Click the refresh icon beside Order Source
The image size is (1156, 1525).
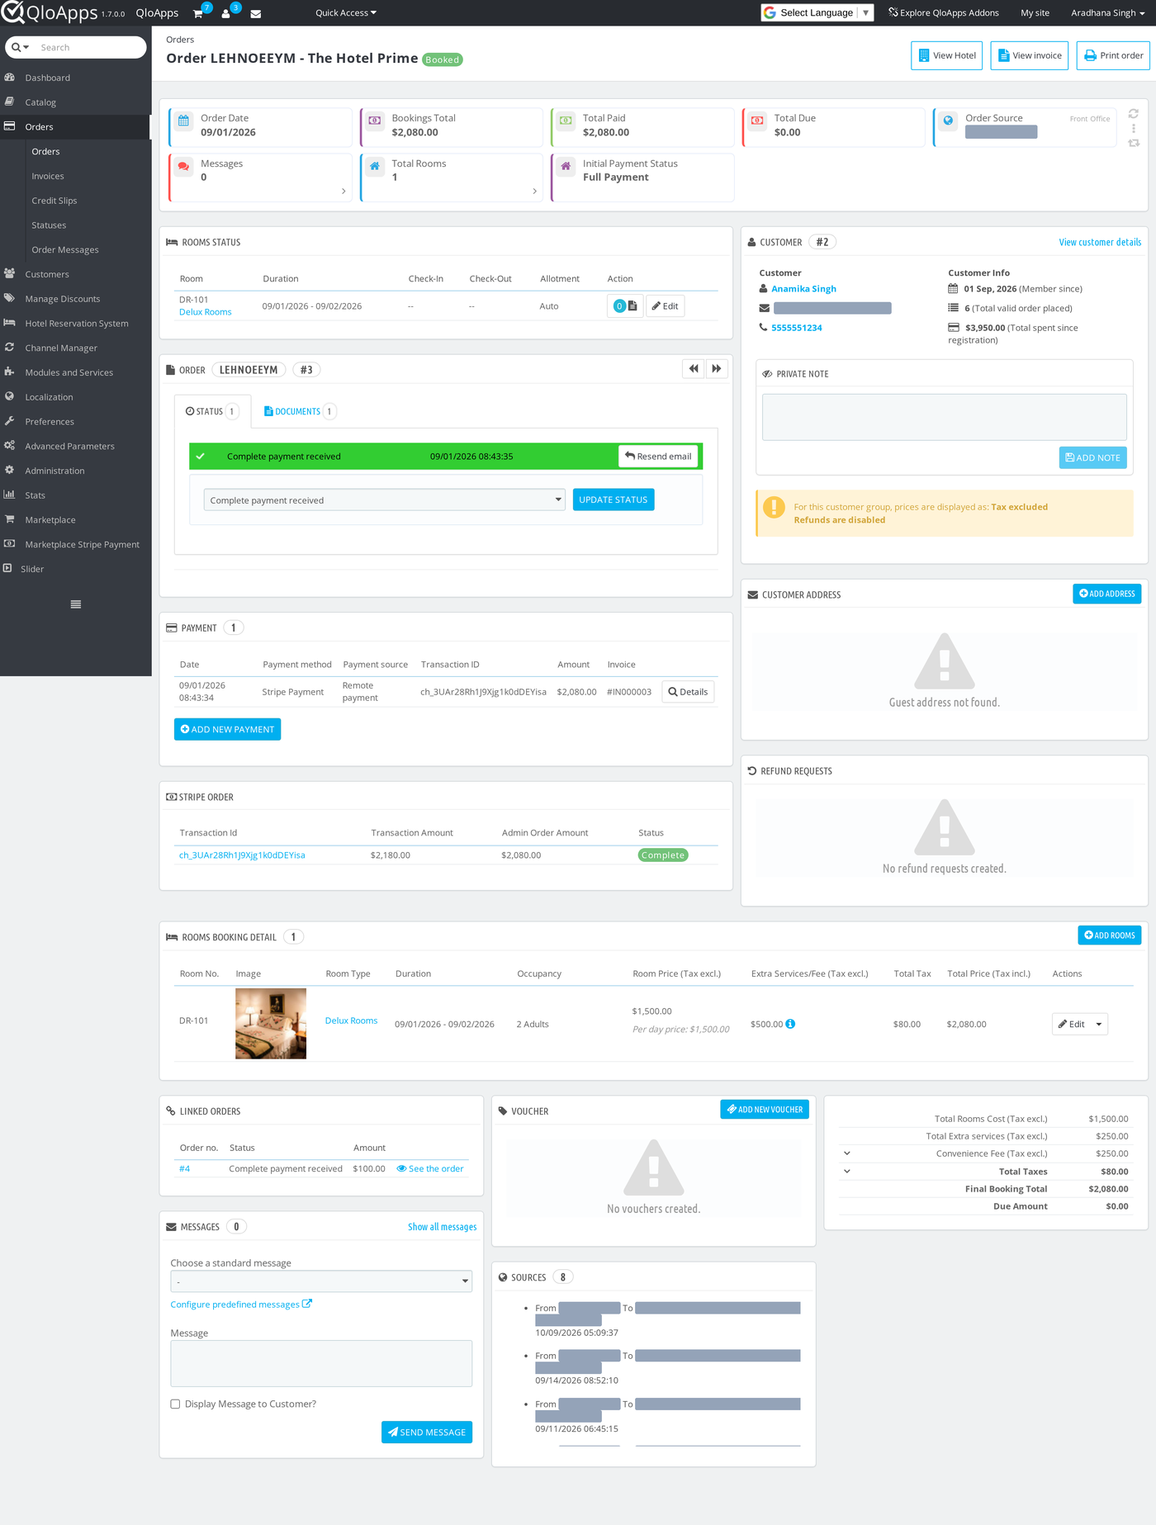[1133, 114]
